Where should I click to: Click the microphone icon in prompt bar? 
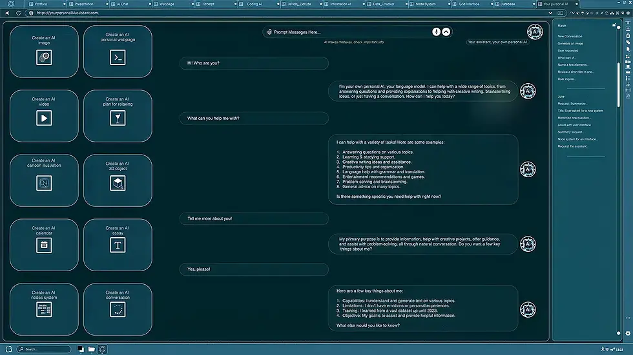coord(436,32)
